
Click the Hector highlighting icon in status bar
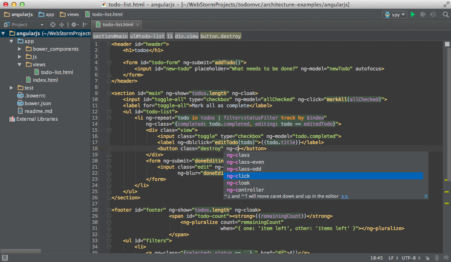click(437, 258)
